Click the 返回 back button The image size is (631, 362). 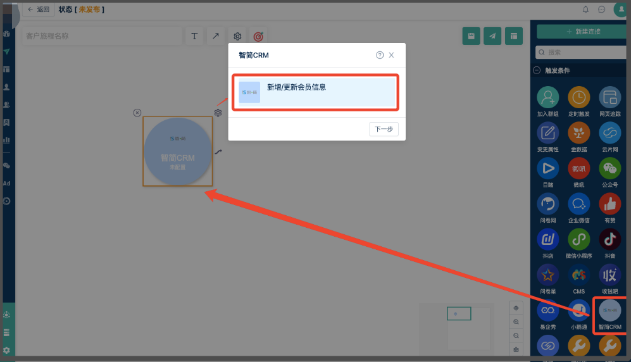[x=38, y=9]
